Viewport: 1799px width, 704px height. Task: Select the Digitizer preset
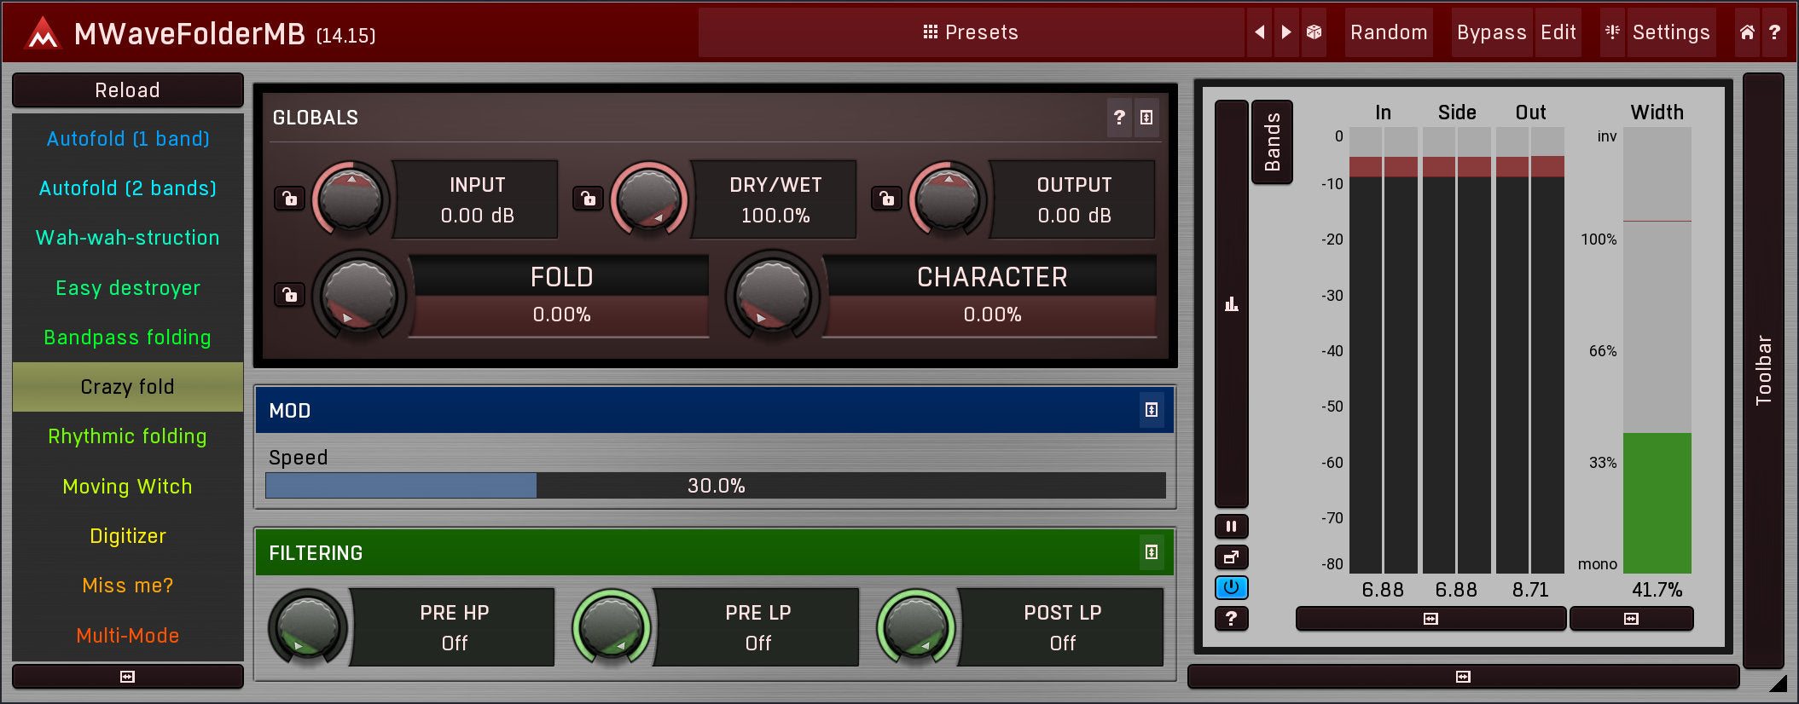(127, 536)
